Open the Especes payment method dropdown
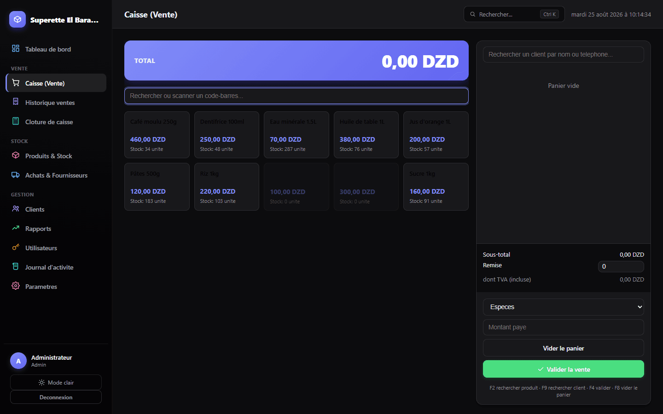The image size is (663, 414). (563, 307)
